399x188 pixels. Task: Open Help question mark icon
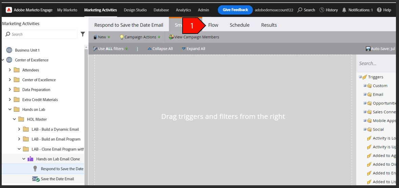point(379,10)
